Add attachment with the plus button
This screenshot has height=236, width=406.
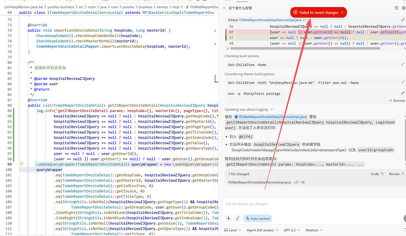(228, 219)
